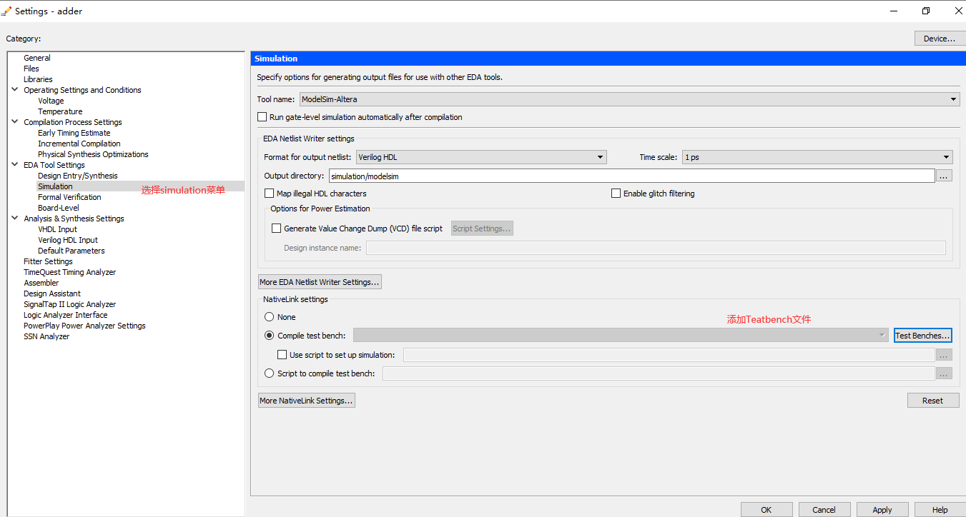
Task: Select Simulation tree item
Action: [x=55, y=186]
